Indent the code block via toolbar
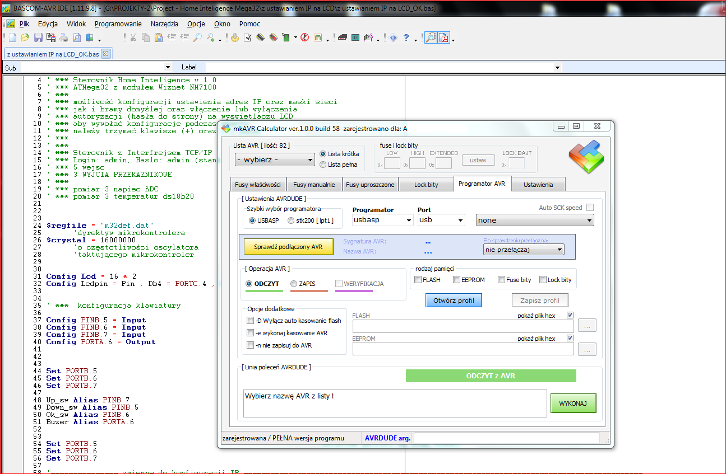 (x=172, y=38)
